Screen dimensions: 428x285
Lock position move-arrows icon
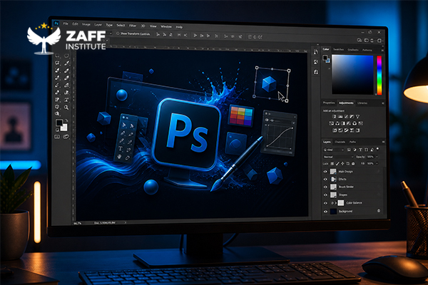tap(342, 164)
